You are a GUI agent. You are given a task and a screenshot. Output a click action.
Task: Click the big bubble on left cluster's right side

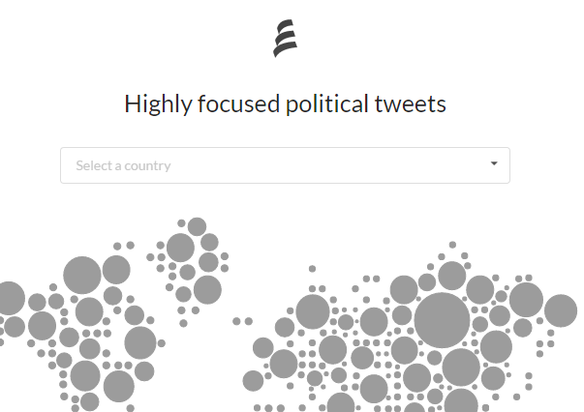point(140,341)
